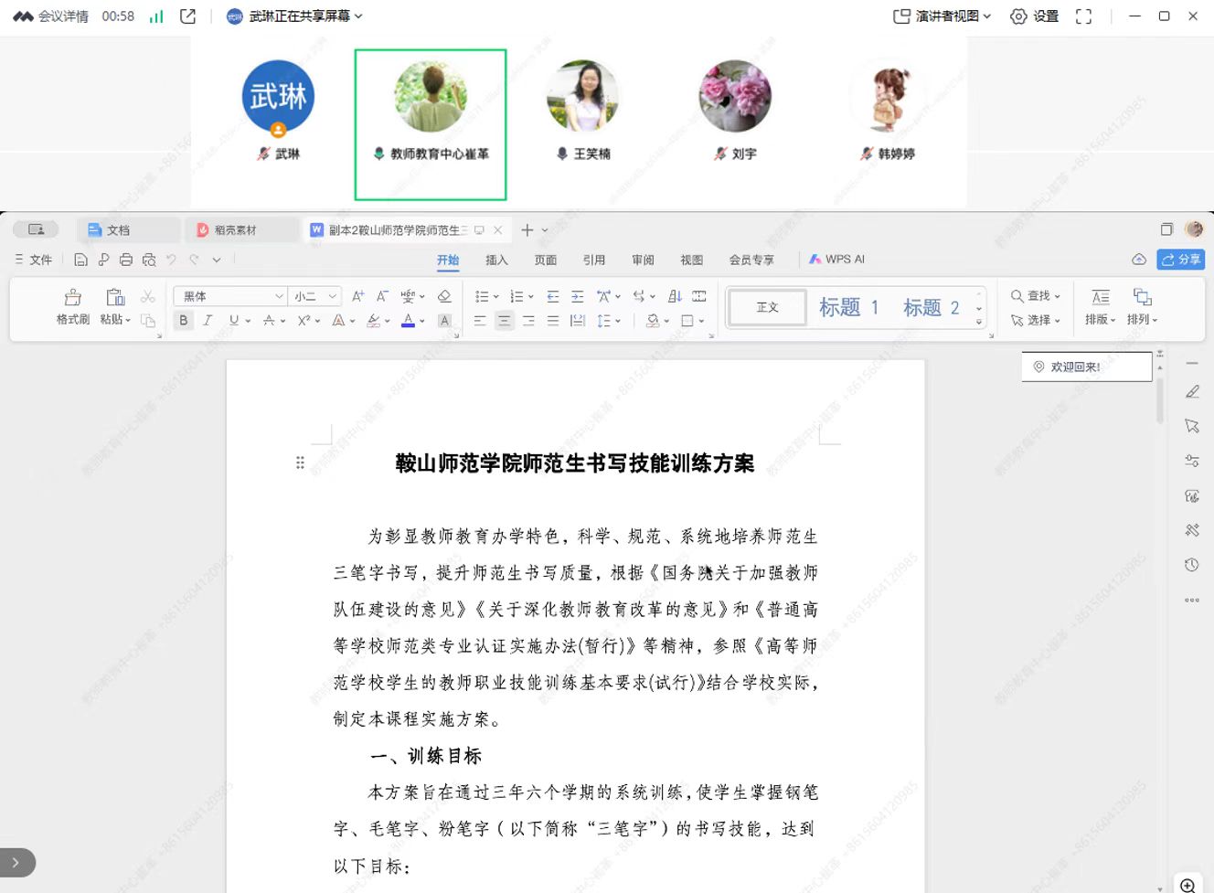Open the 演讲者视图 view dropdown

click(x=942, y=16)
